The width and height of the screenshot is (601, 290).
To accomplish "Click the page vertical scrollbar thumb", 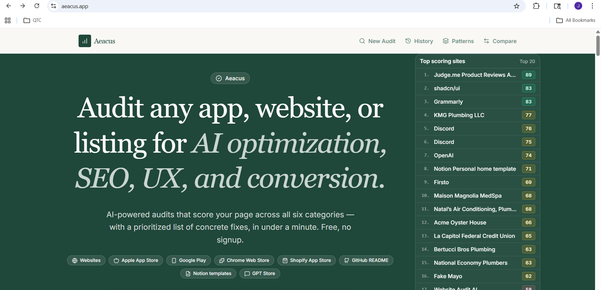I will click(598, 46).
